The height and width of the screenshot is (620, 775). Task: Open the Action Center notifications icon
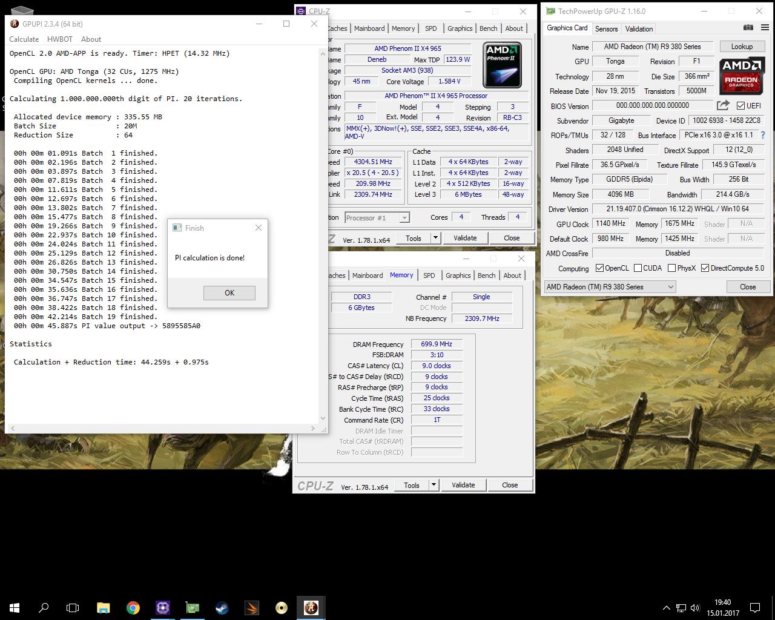[x=755, y=608]
